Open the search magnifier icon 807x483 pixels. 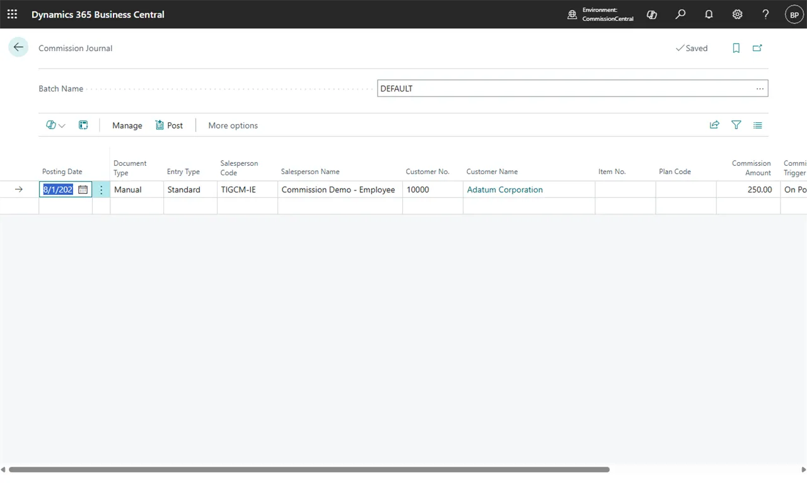point(680,15)
